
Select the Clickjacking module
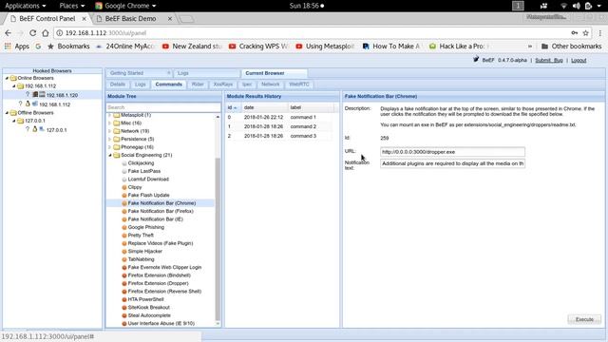tap(141, 163)
